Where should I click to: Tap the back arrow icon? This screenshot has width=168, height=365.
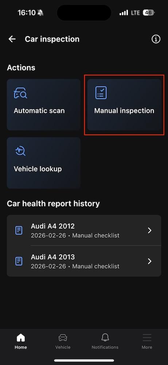12,39
